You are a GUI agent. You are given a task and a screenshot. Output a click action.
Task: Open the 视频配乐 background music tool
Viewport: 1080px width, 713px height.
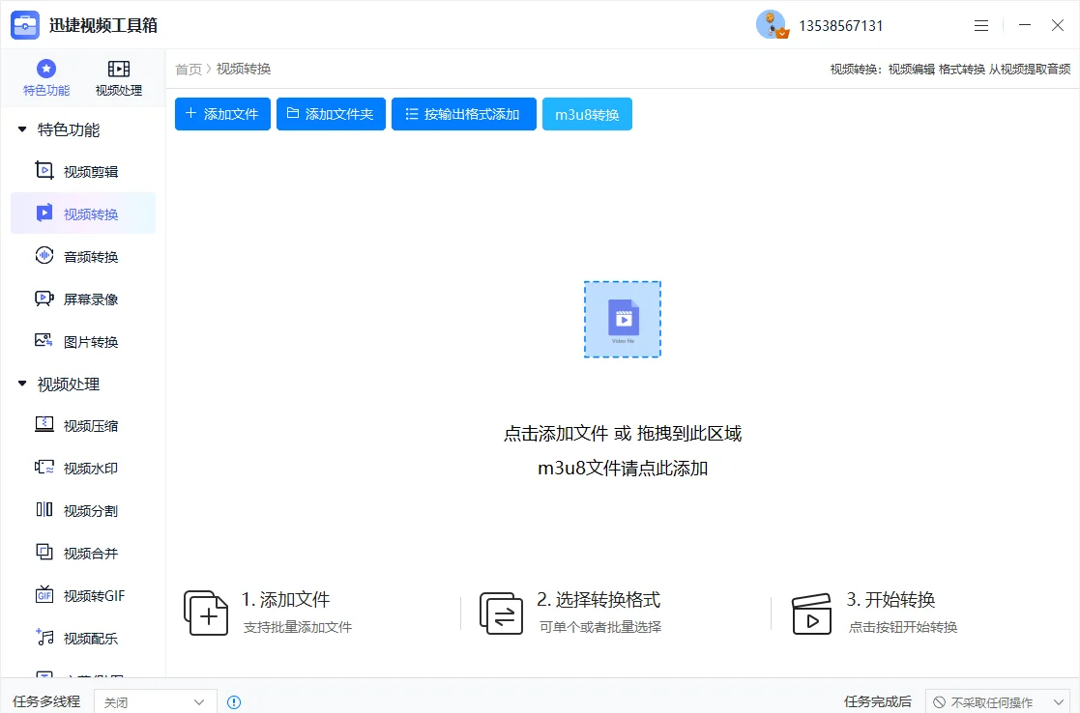click(82, 639)
